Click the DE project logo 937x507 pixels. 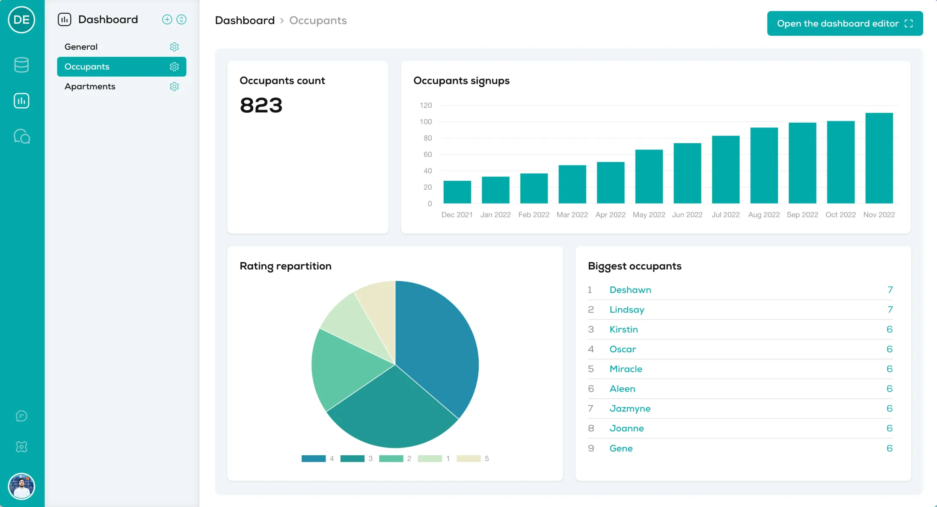pyautogui.click(x=21, y=20)
